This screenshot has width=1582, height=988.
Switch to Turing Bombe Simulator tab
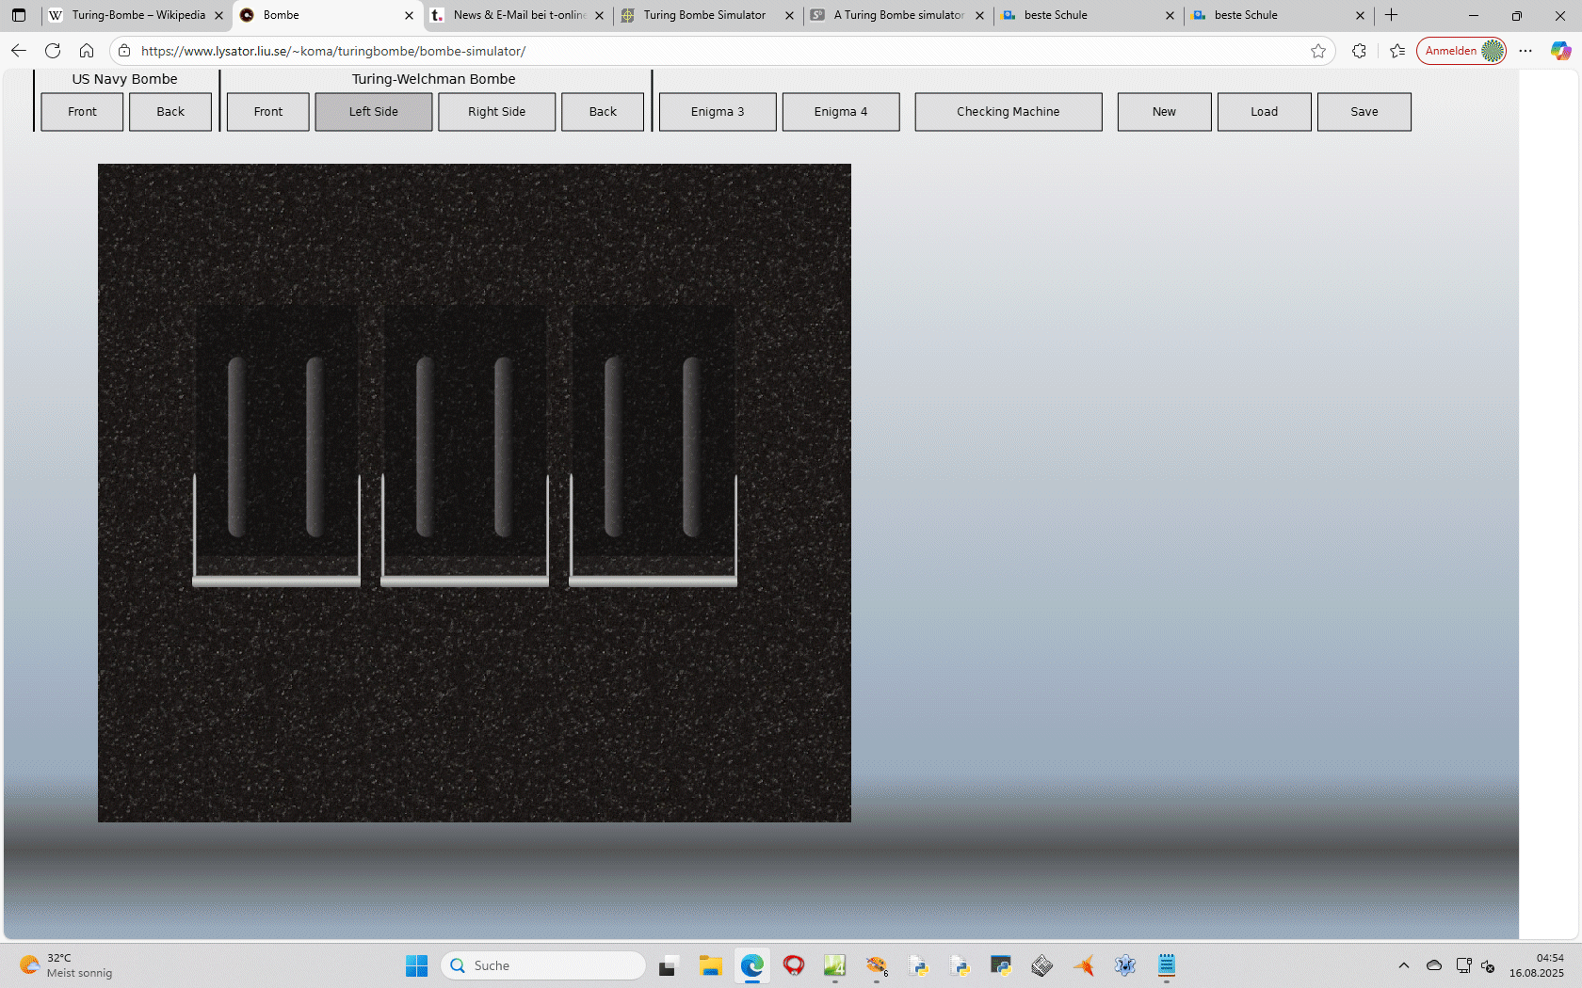(704, 15)
